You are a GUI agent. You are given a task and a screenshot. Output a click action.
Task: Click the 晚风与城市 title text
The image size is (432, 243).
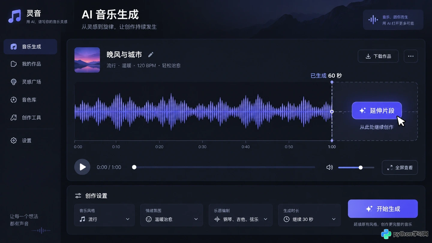[124, 55]
